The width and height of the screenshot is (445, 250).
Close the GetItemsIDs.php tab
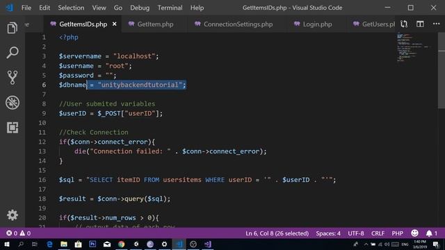tap(114, 24)
